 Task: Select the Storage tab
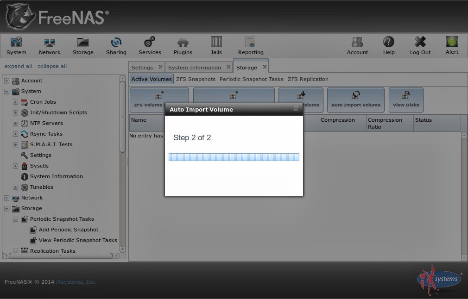pos(247,68)
